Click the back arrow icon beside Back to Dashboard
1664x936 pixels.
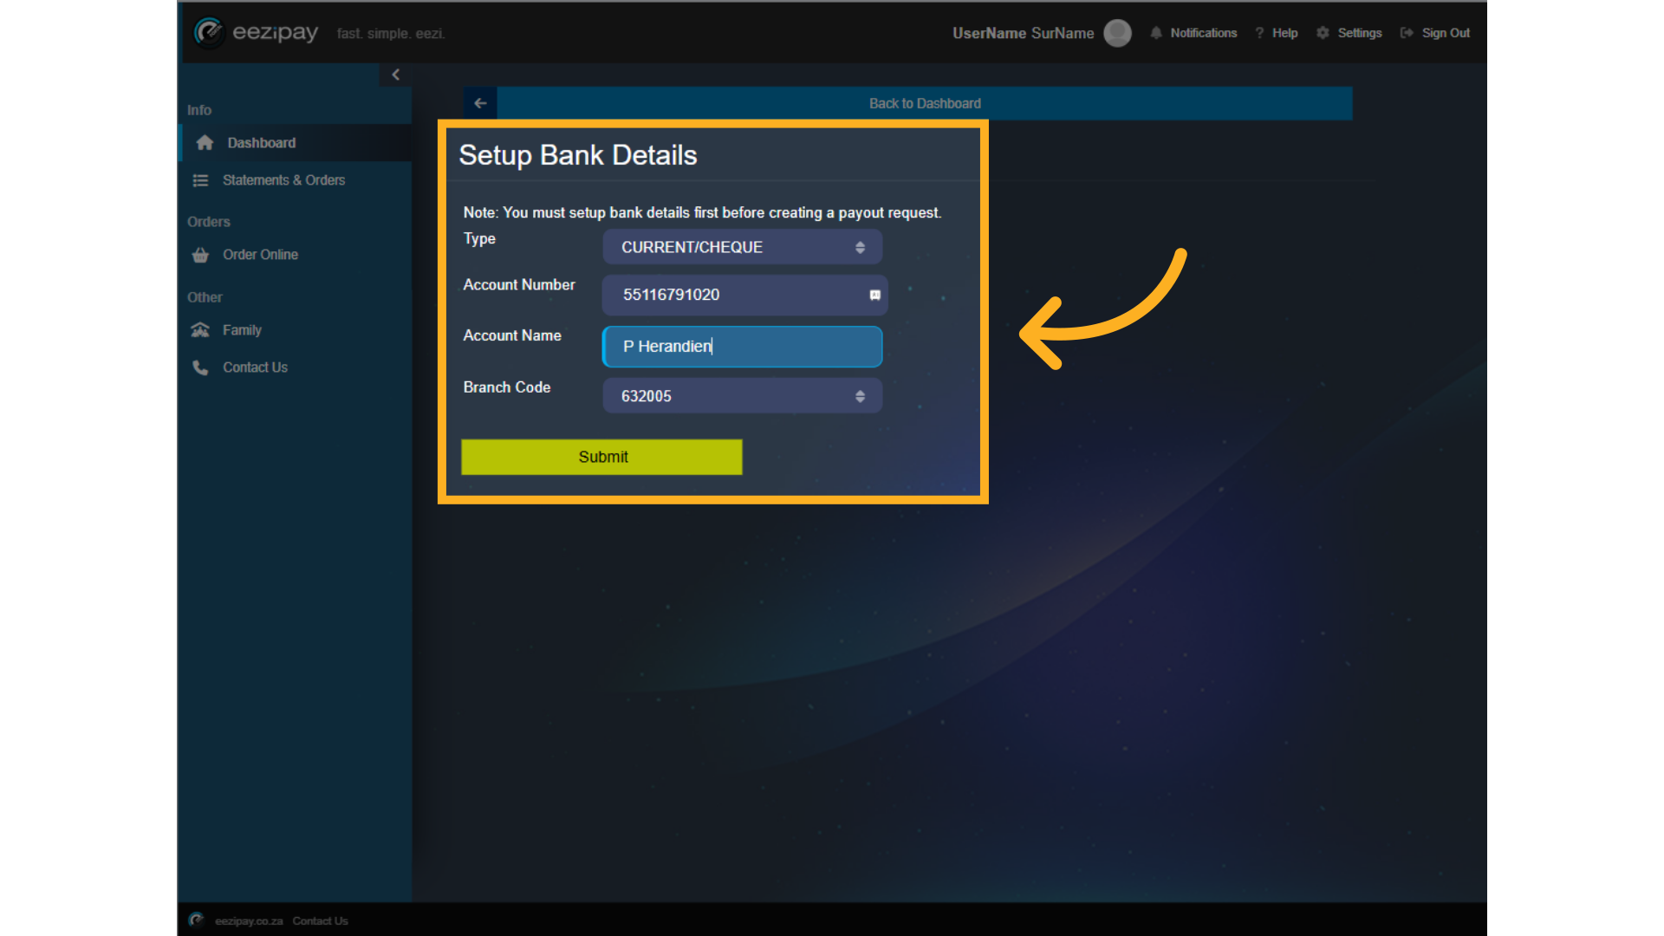480,103
